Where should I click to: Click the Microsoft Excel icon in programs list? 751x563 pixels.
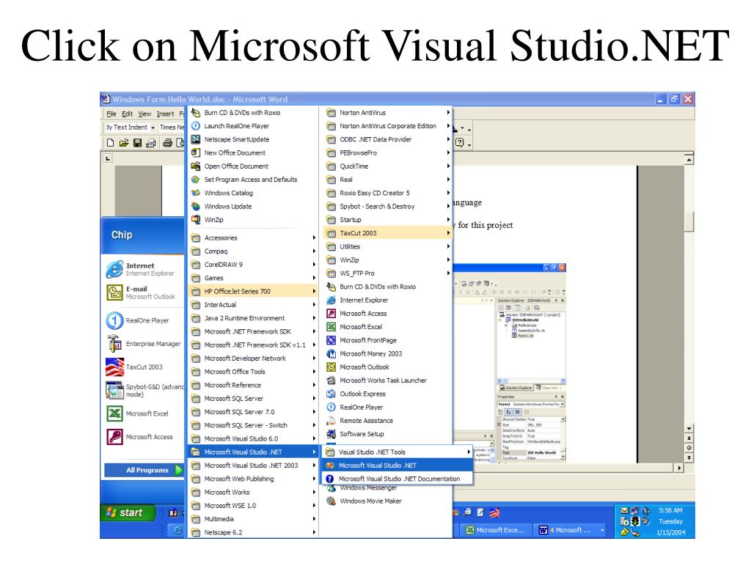[331, 327]
